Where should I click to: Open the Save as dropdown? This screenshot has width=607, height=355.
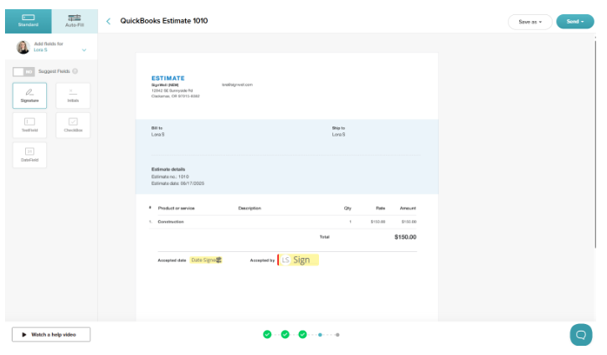tap(529, 22)
